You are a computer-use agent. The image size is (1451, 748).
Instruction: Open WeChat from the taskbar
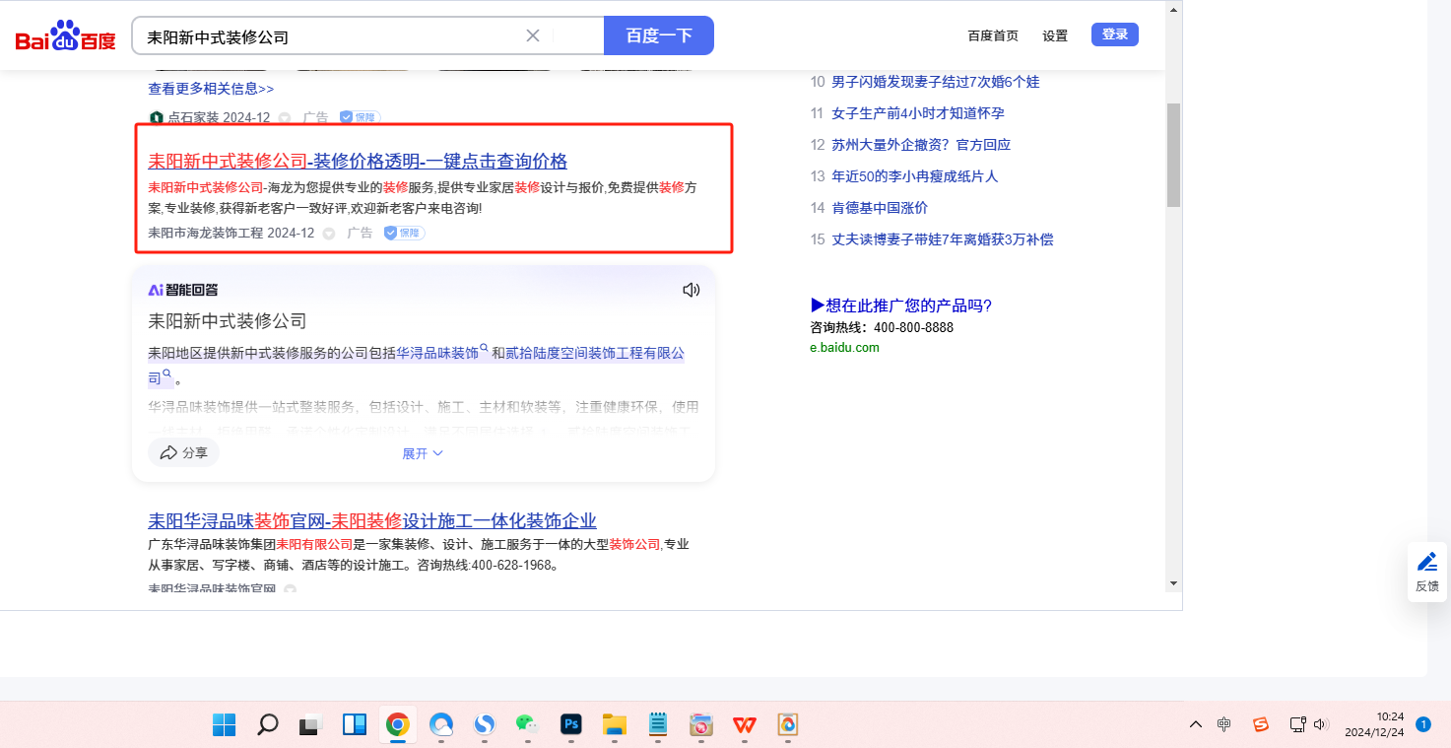[x=527, y=724]
